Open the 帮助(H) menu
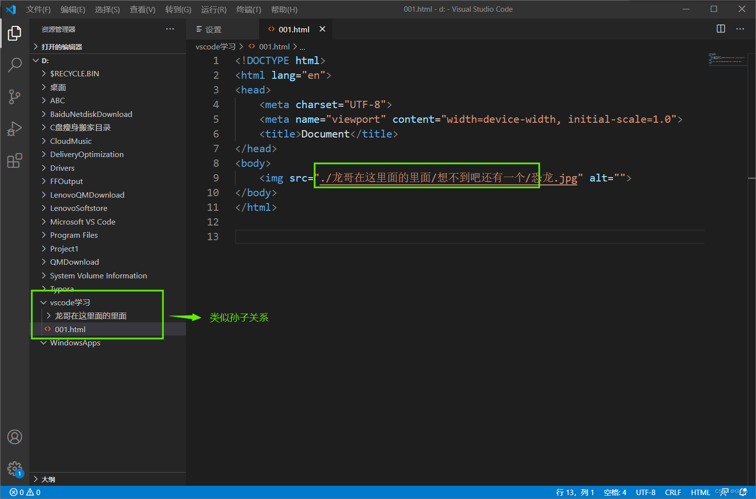The image size is (756, 499). click(284, 9)
